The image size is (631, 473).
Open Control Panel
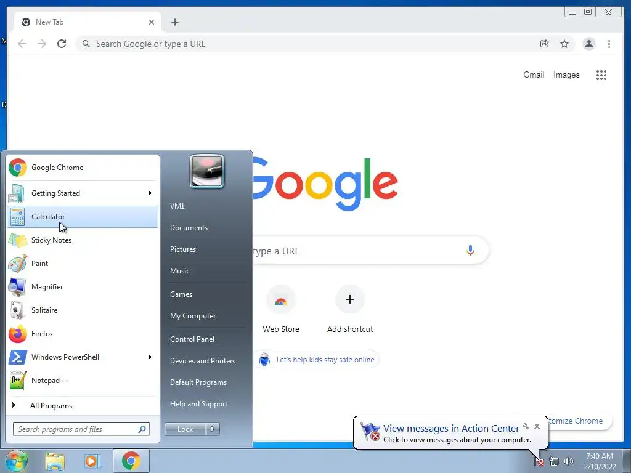[192, 339]
